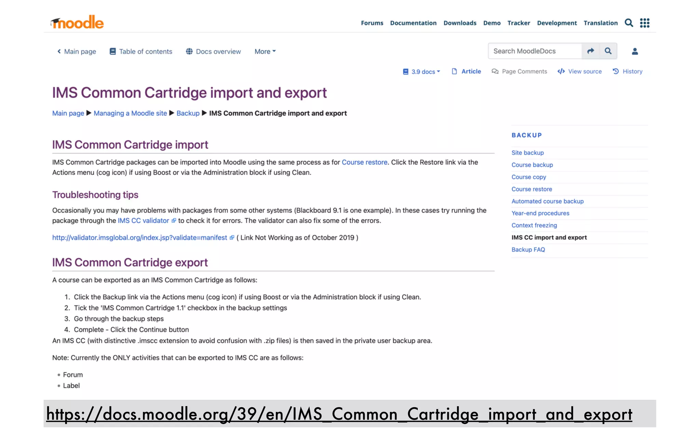Click the 'Troubleshooting tips' heading
700x438 pixels.
coord(95,195)
